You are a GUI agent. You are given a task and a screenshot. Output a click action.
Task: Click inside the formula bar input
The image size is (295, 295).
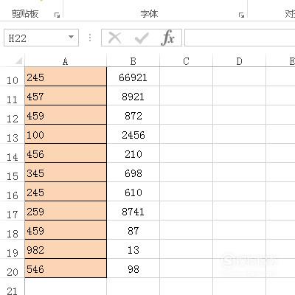point(240,38)
